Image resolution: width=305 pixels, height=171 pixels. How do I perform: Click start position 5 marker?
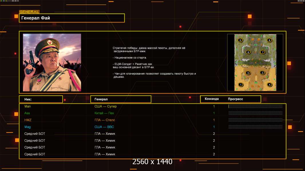point(240,40)
